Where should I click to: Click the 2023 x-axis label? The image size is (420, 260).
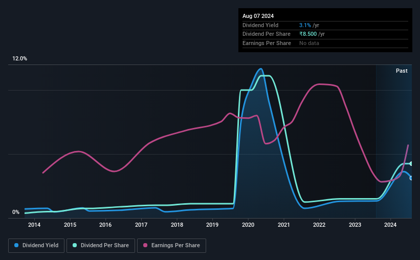tap(355, 225)
